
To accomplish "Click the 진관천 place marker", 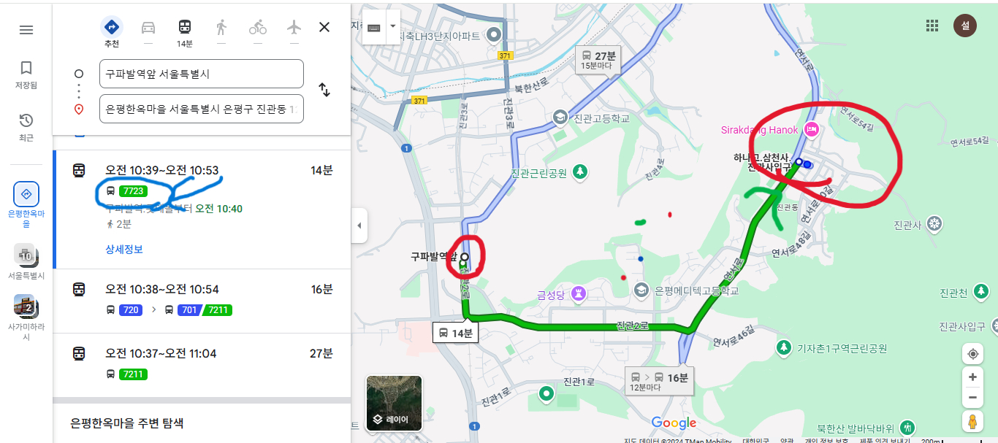I will [x=981, y=293].
